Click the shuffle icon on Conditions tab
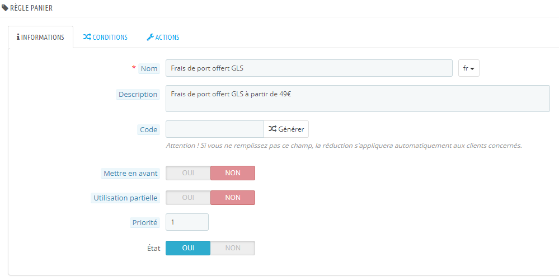Screen dimensions: 559x280 click(x=87, y=37)
